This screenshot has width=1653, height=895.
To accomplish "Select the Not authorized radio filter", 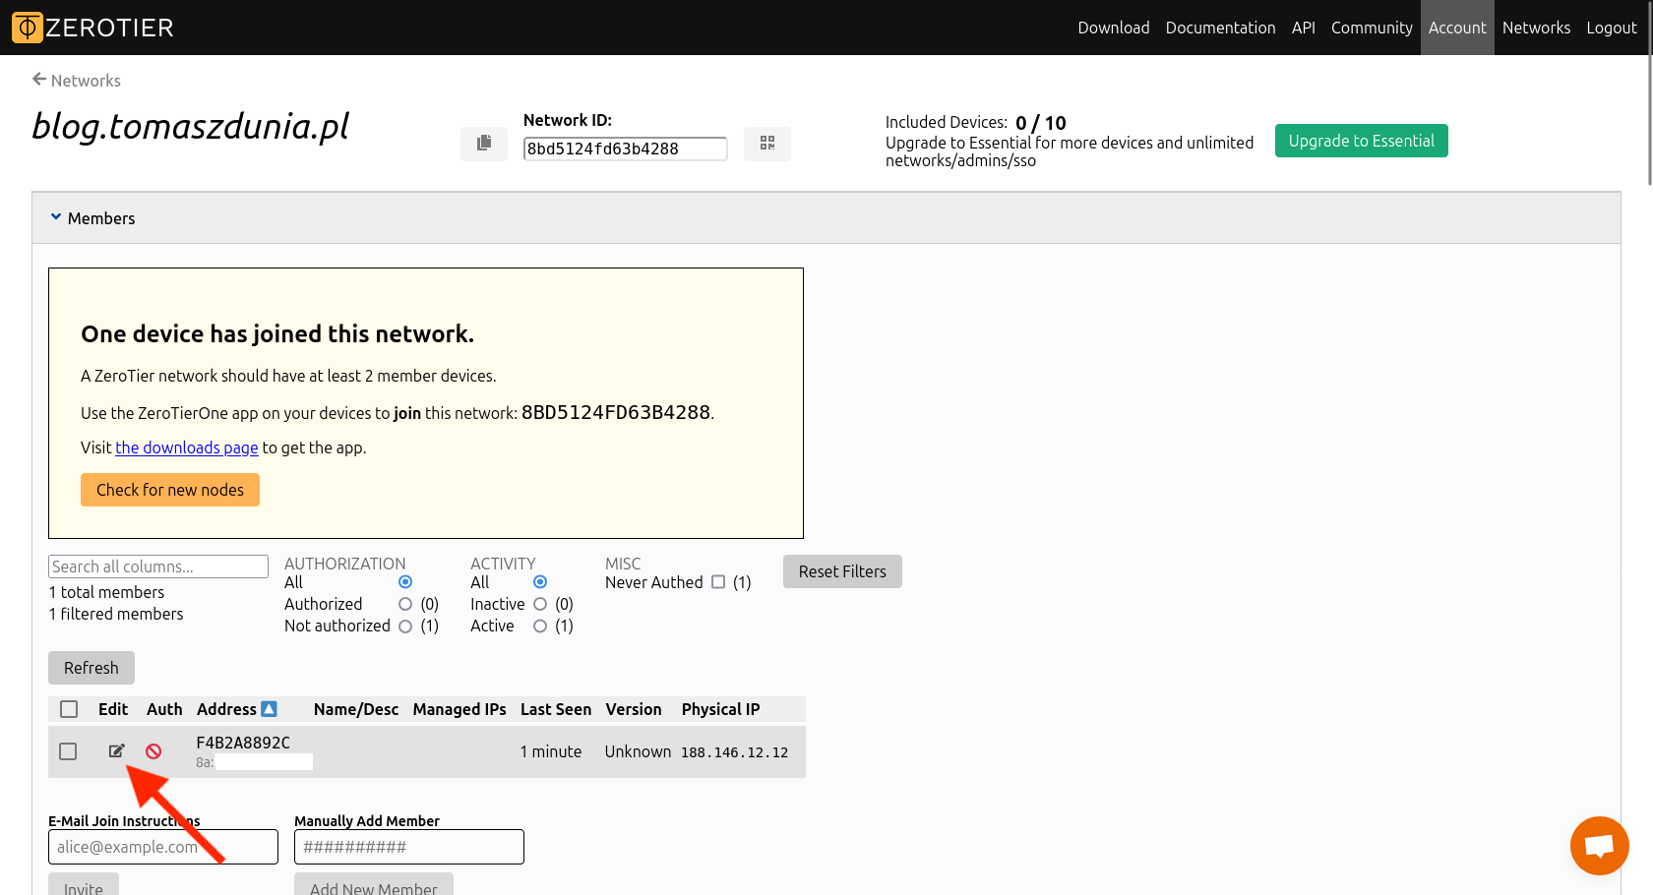I will point(405,626).
